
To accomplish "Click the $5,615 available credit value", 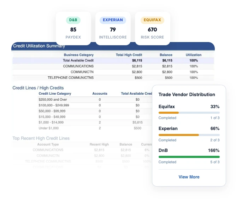I will tap(137, 122).
